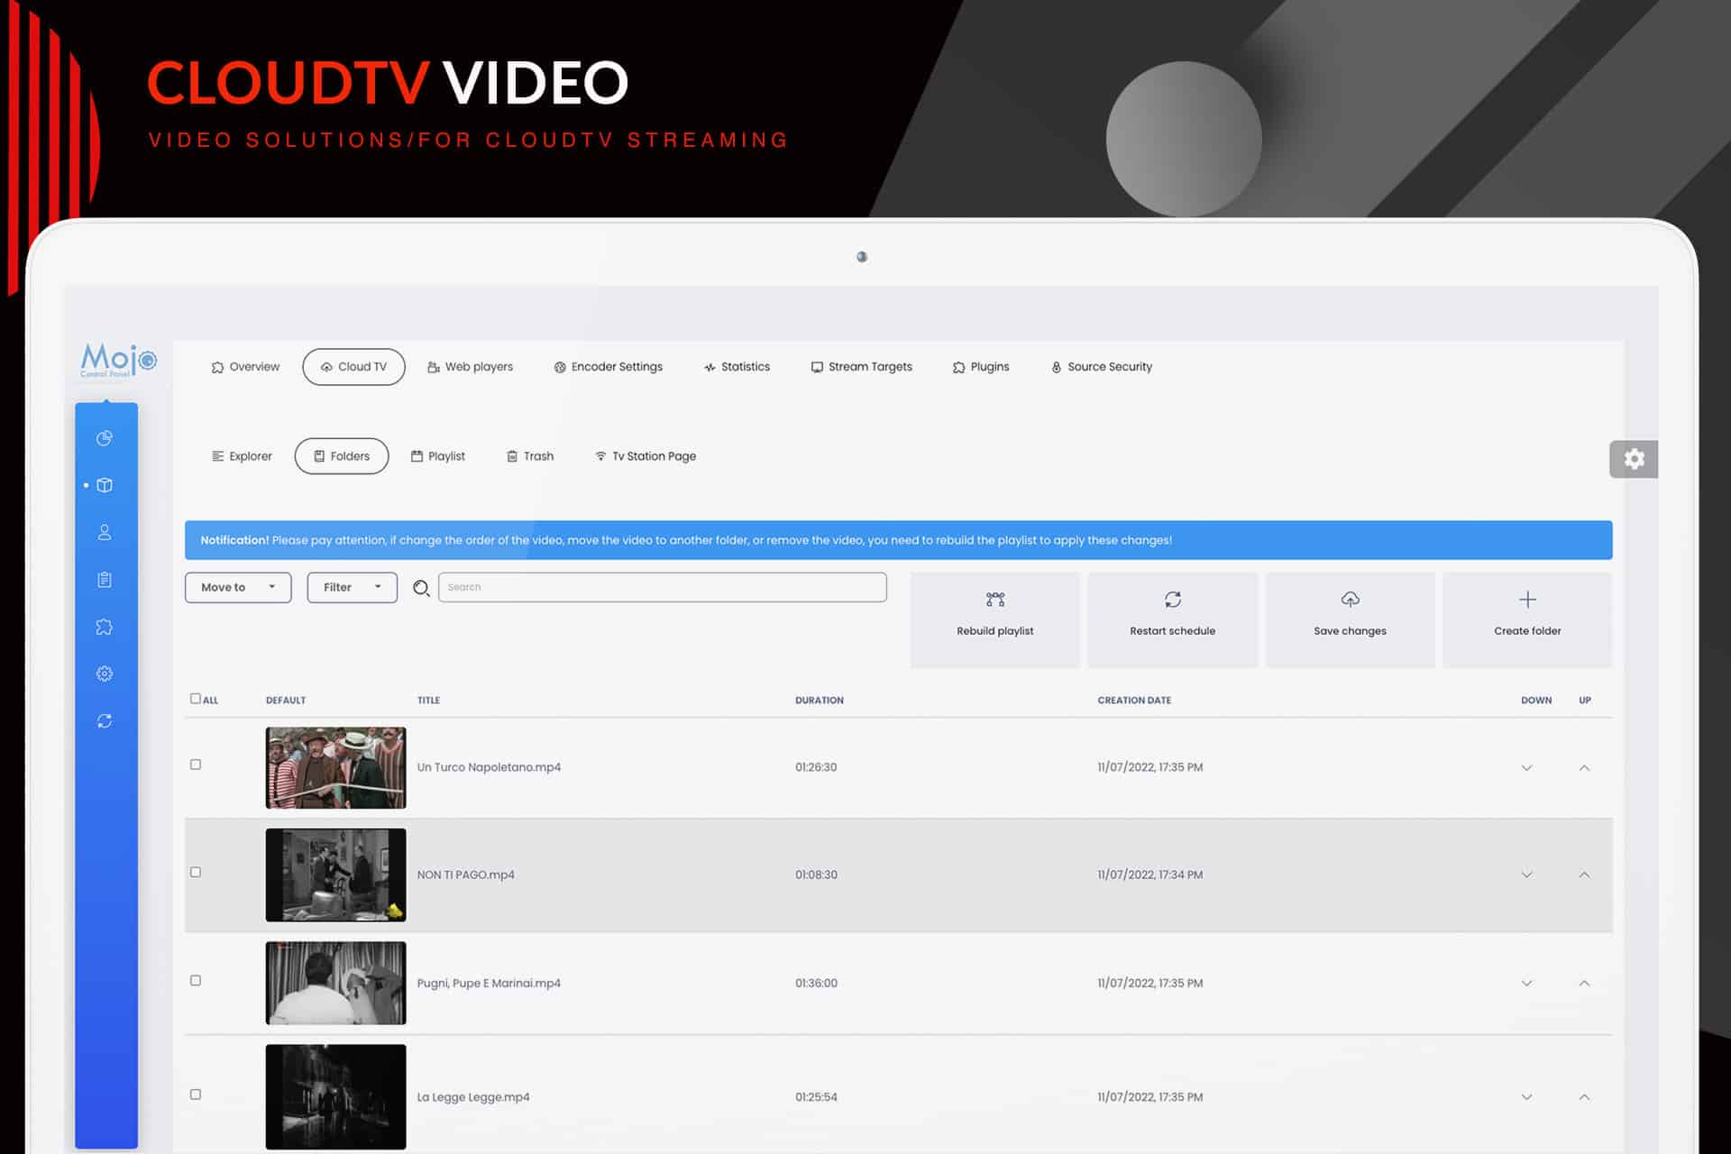Click the duration 01:26:30
The image size is (1731, 1154).
(816, 767)
